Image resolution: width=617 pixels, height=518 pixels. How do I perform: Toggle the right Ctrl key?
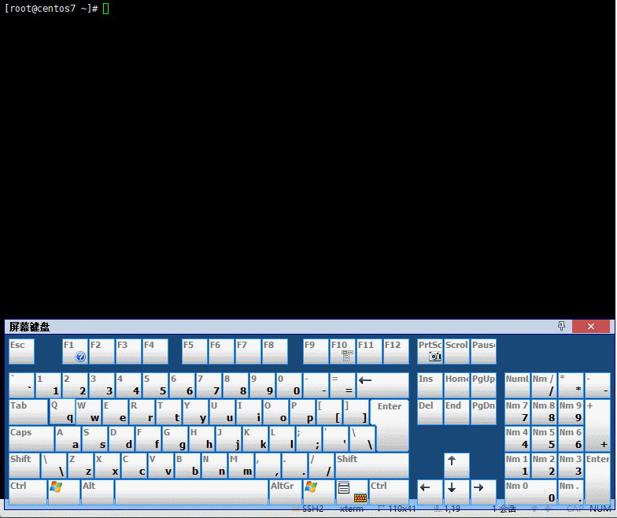(389, 491)
